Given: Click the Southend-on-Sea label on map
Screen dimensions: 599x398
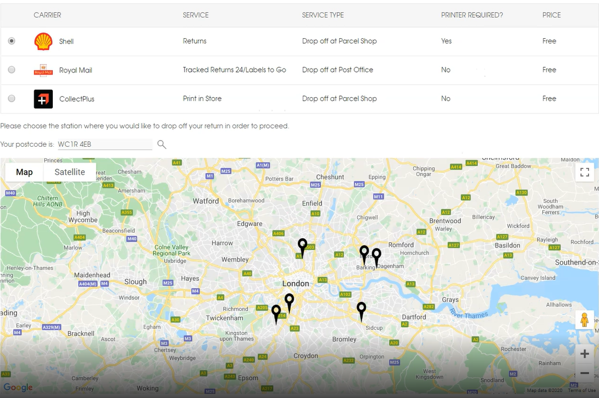Looking at the screenshot, I should pyautogui.click(x=577, y=263).
